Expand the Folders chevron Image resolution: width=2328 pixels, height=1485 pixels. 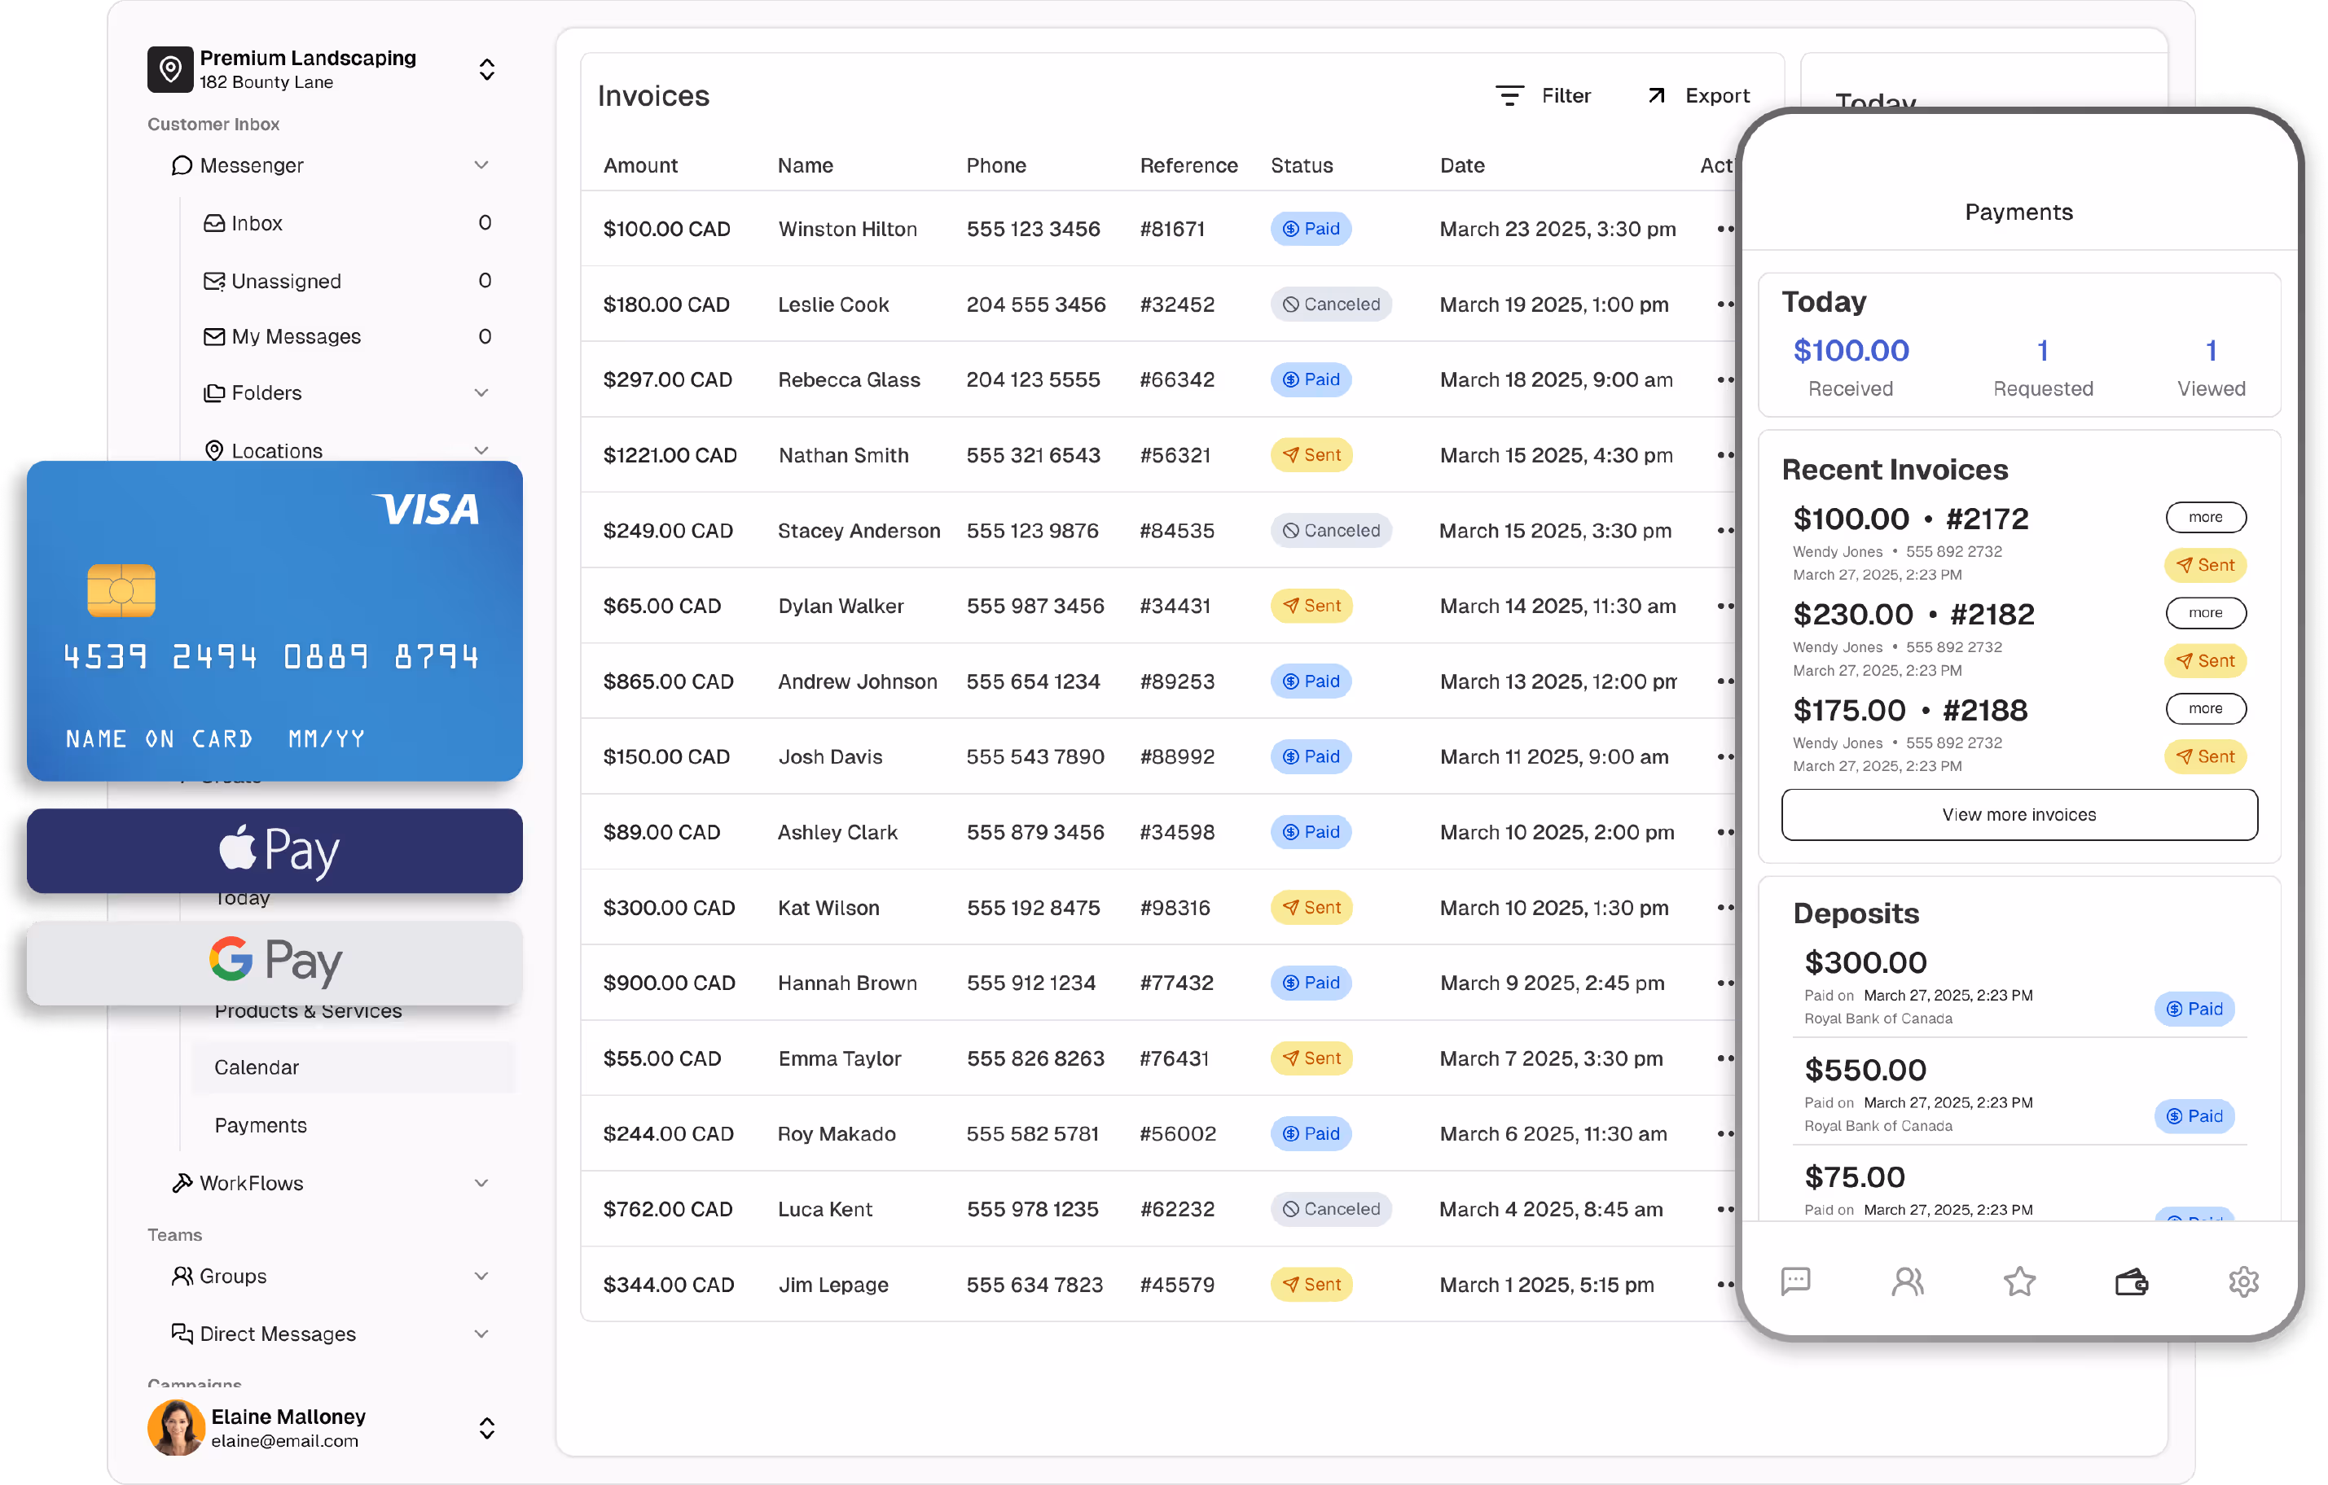[x=481, y=393]
